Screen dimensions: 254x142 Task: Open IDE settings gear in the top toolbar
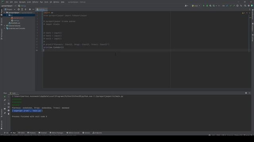pos(249,6)
